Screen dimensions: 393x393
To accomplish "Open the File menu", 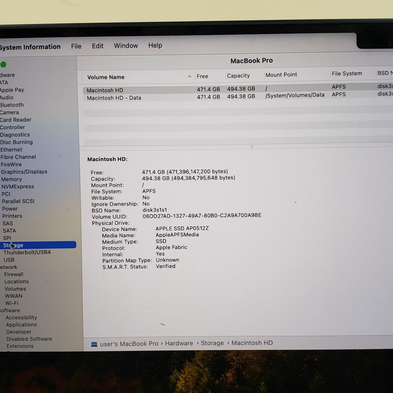I will pos(76,46).
